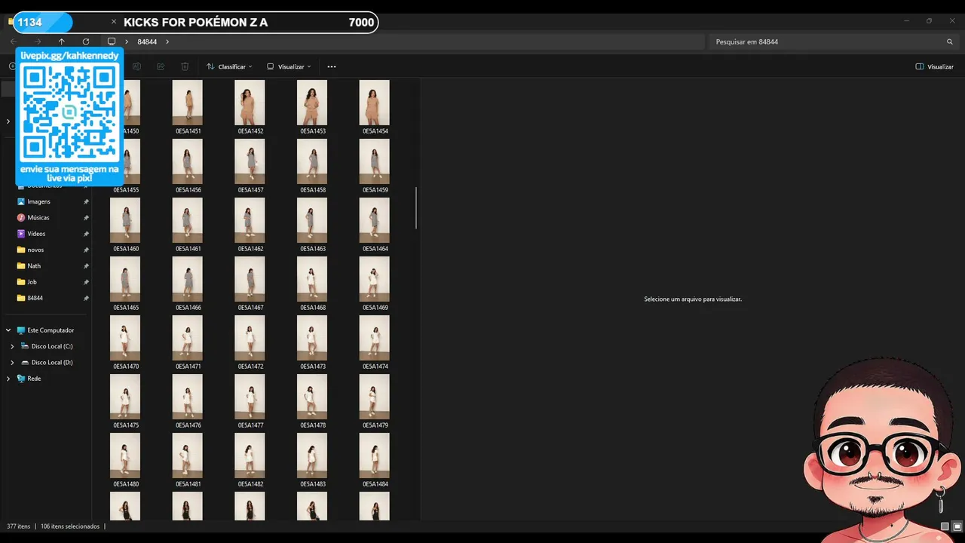Open the Visualizar view dropdown in toolbar
Viewport: 965px width, 543px height.
click(289, 66)
